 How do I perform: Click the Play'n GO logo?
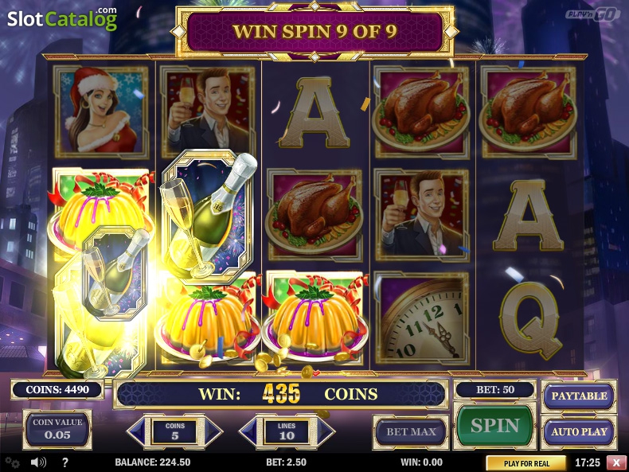[593, 15]
